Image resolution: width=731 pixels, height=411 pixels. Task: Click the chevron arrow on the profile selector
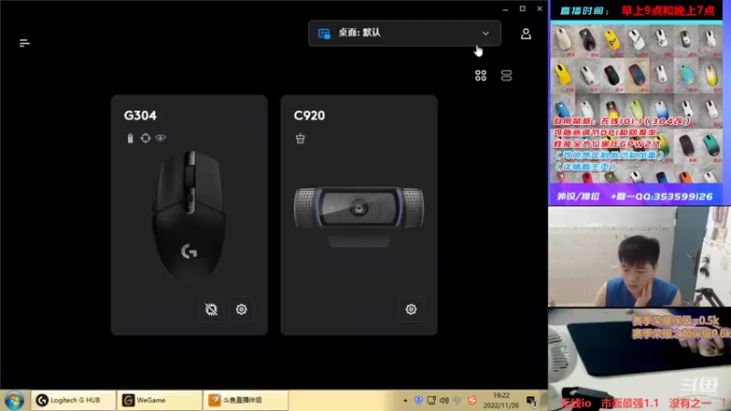tap(485, 33)
